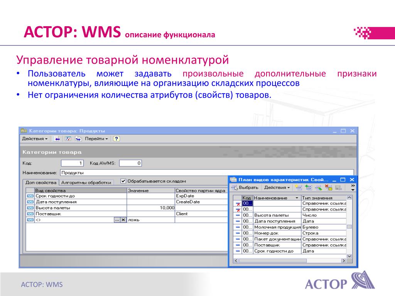This screenshot has height=296, width=395.
Task: Click the row marker beside Номер док
Action: pyautogui.click(x=238, y=233)
